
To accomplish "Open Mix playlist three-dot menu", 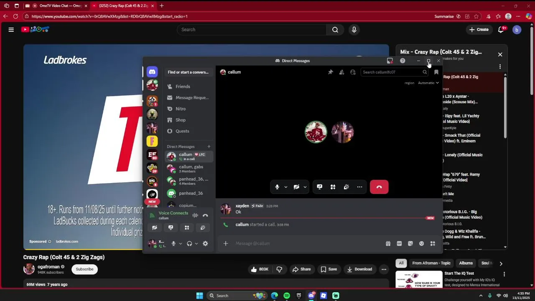I will click(500, 66).
